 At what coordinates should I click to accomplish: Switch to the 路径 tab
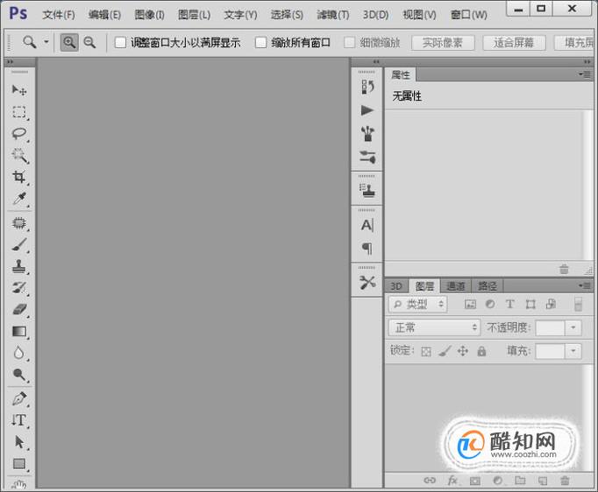(x=488, y=286)
